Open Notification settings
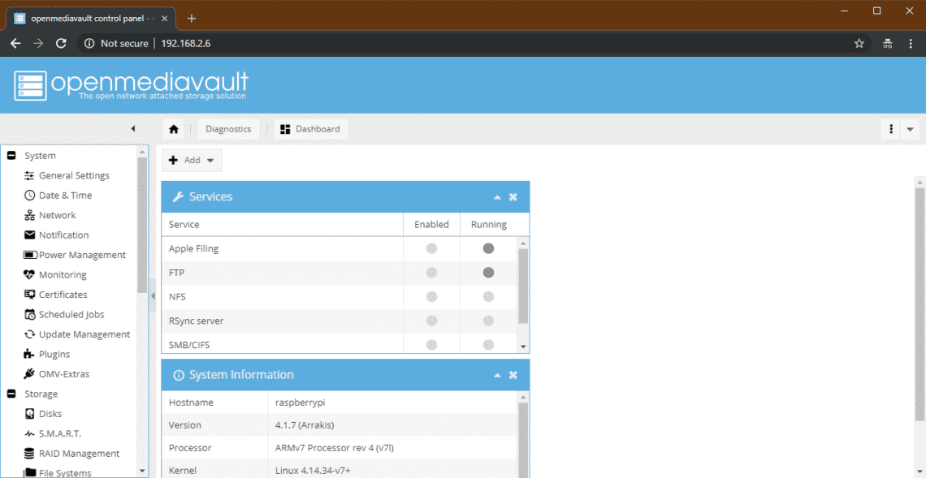The width and height of the screenshot is (926, 478). pyautogui.click(x=64, y=235)
